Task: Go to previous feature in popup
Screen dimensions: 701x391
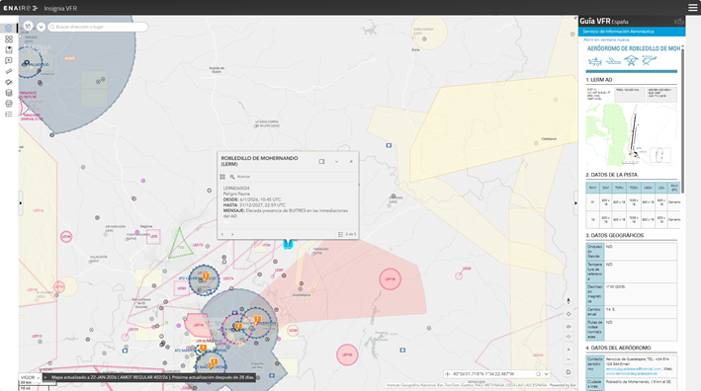Action: pyautogui.click(x=222, y=234)
